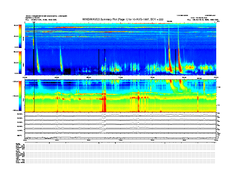Click the 100 label on TNR right axis
Screen dimensions: 233x180
tap(219, 87)
